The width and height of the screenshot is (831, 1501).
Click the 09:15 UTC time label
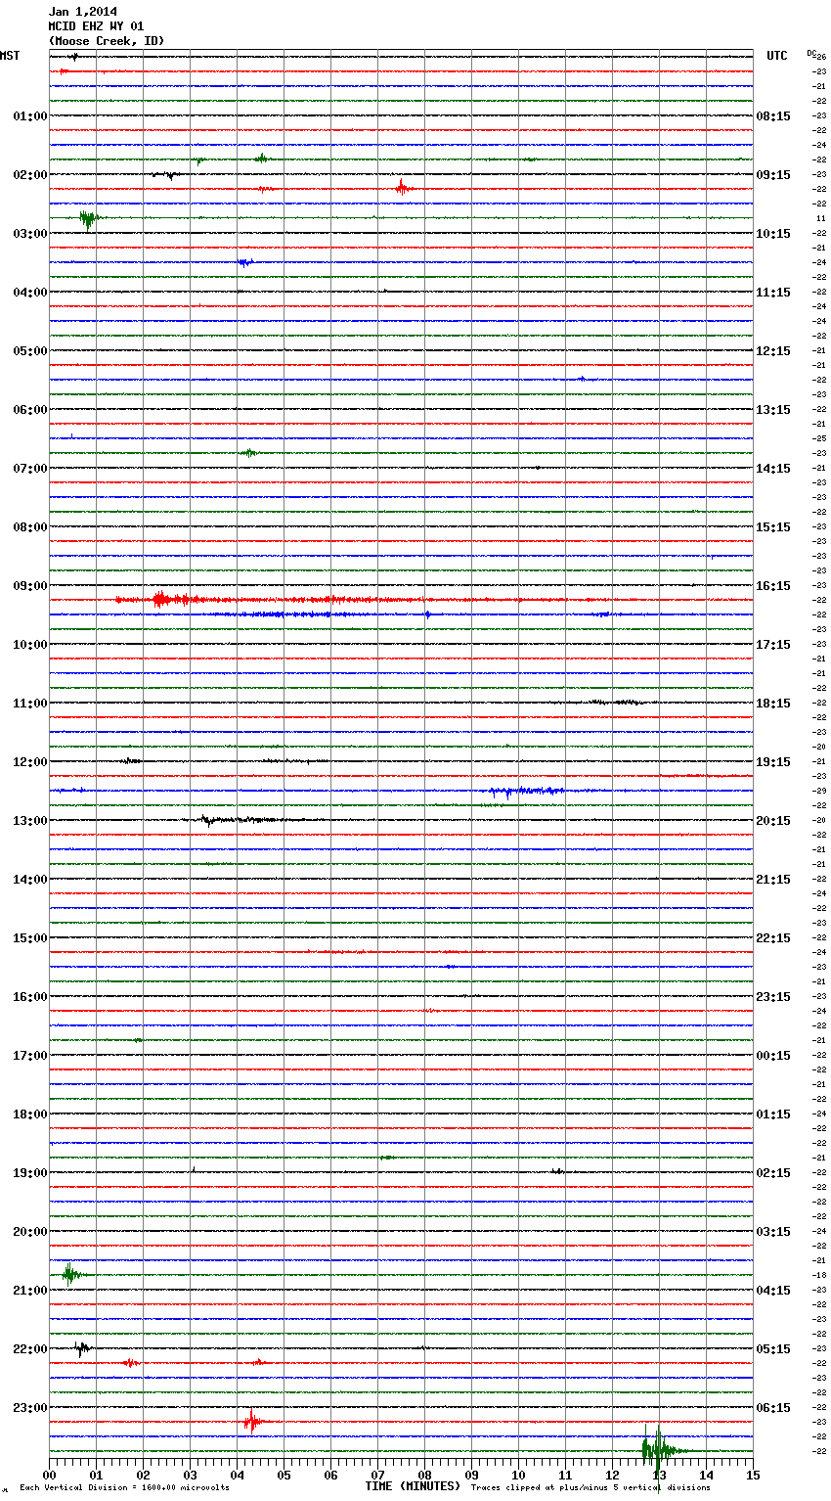[x=773, y=175]
